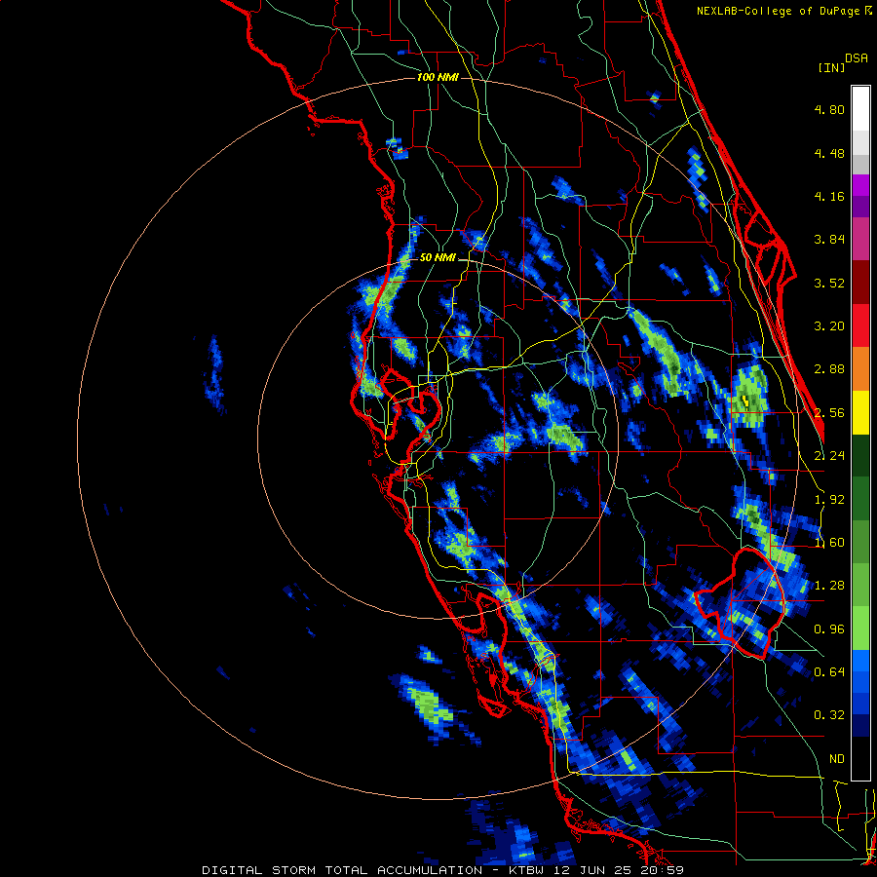This screenshot has width=877, height=877.
Task: Click the 3.52 scale value
Action: 829,283
